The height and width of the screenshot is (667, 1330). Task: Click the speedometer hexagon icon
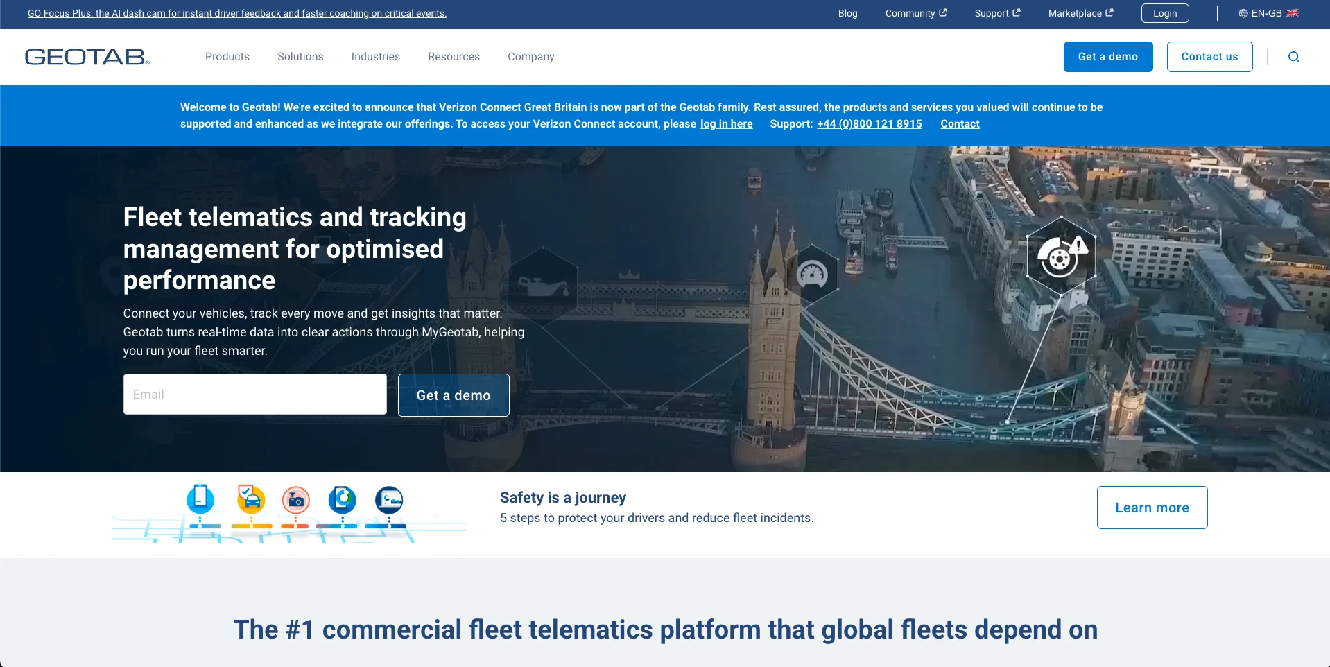click(813, 275)
